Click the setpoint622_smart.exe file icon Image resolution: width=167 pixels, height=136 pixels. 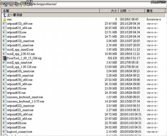pos(4,110)
